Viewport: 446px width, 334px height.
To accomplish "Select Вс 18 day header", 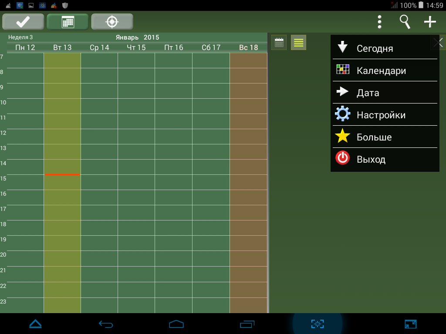I will click(249, 47).
